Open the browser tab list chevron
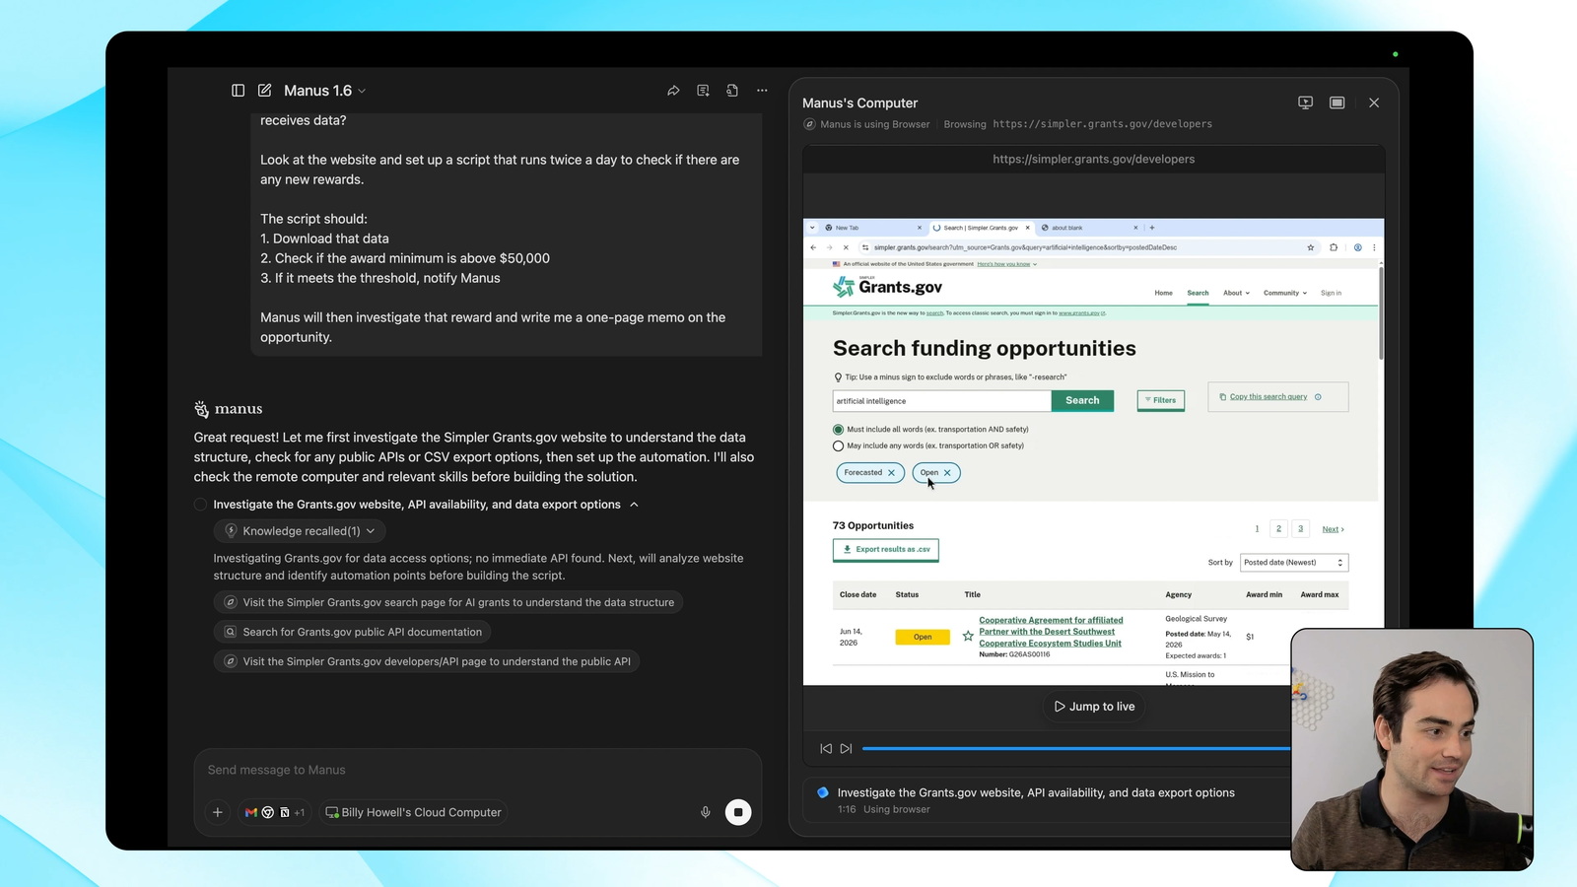This screenshot has height=887, width=1577. click(x=812, y=228)
